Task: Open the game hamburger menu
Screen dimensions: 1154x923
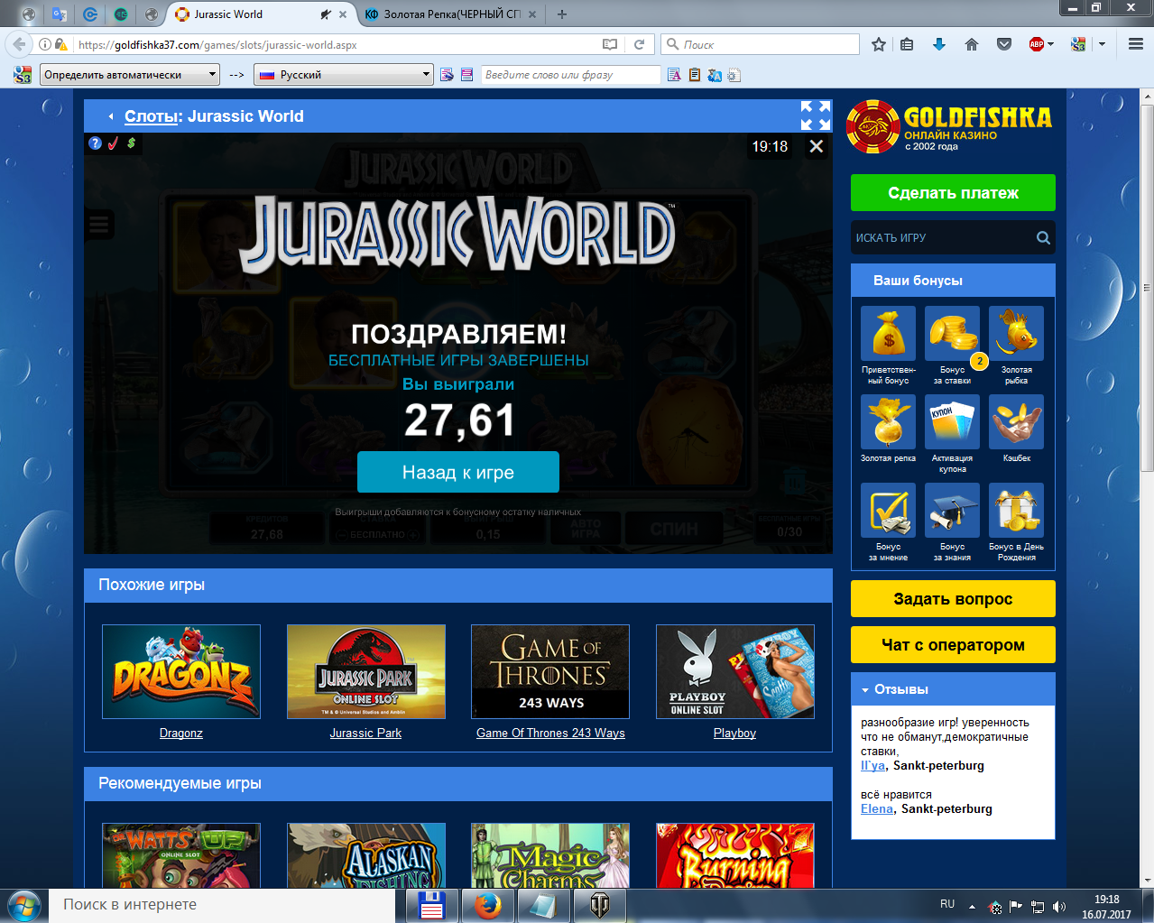Action: coord(99,225)
